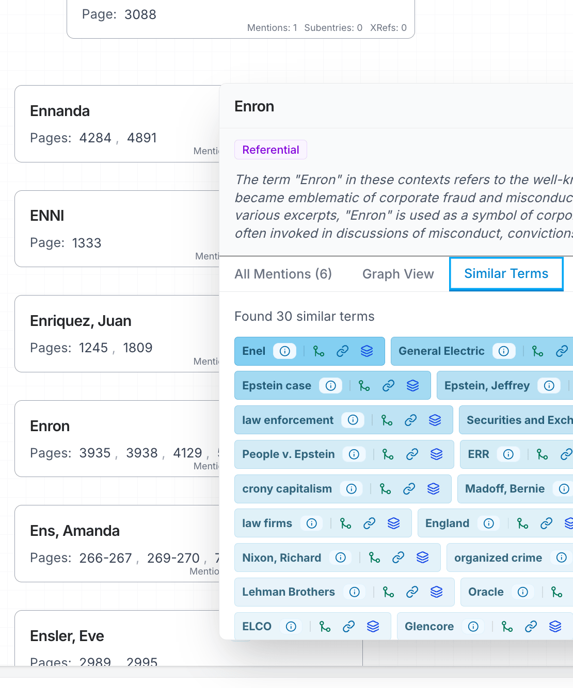Click the info icon on organized crime
Image resolution: width=573 pixels, height=688 pixels.
coord(561,558)
